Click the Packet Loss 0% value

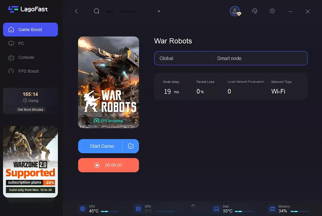tap(200, 91)
